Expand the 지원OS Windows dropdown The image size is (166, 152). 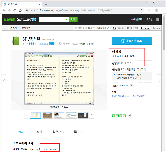pos(131,86)
